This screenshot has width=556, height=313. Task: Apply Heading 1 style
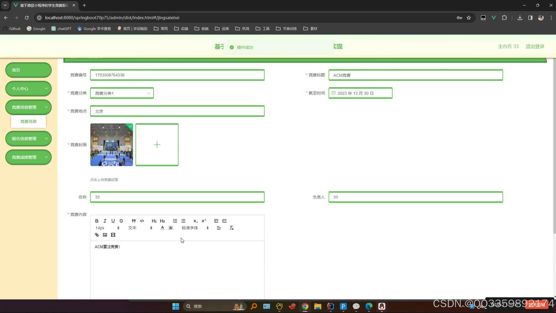[x=154, y=221]
